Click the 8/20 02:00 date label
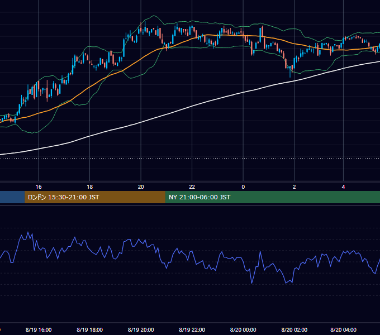The height and width of the screenshot is (335, 380). (294, 329)
